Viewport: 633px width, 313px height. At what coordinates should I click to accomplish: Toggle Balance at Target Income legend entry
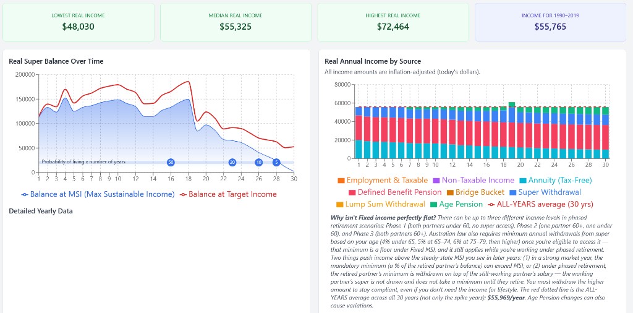click(x=229, y=194)
